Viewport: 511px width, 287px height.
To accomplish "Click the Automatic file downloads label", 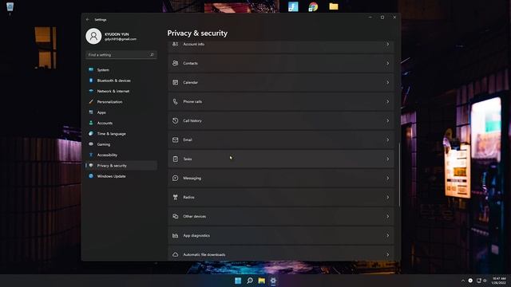I will [204, 254].
